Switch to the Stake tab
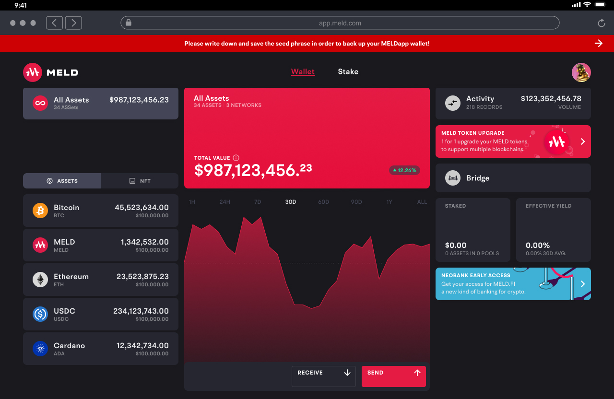 [348, 71]
